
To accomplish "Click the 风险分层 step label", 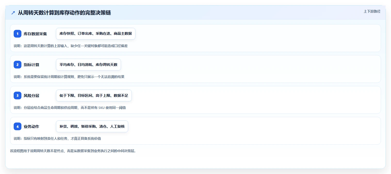I will click(x=31, y=95).
